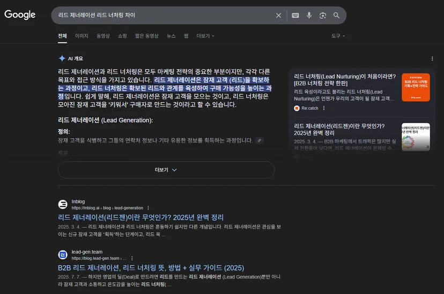Switch to the 뉴스 tab
Viewport: 444px width, 294px height.
click(171, 36)
